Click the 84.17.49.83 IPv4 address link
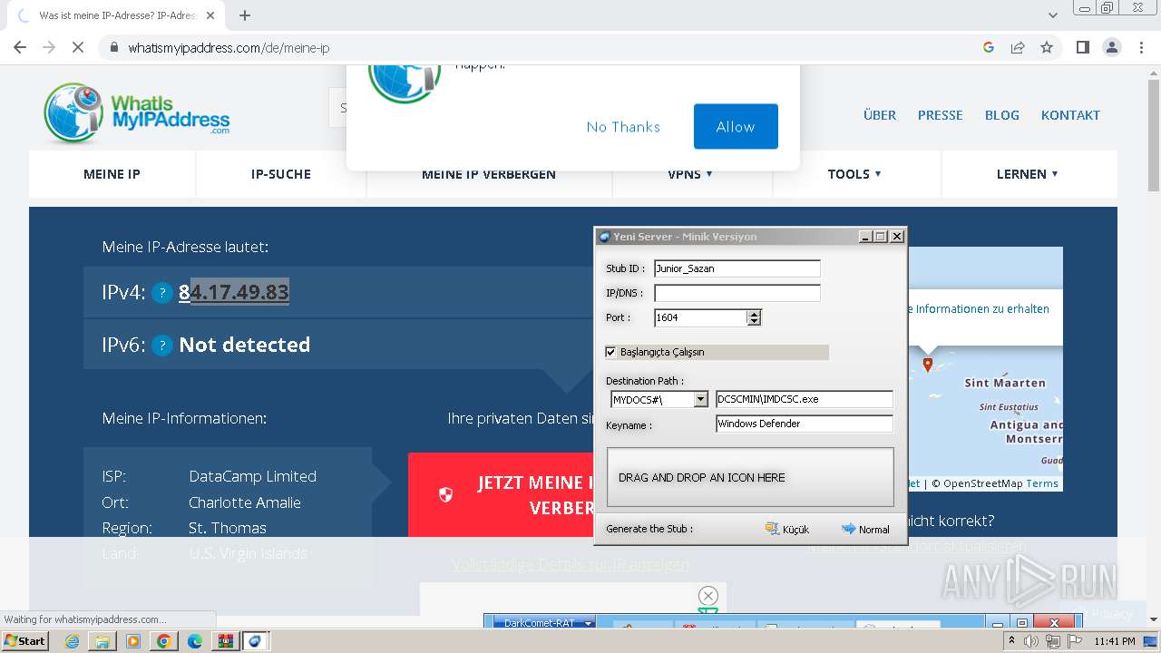This screenshot has width=1161, height=653. point(234,292)
